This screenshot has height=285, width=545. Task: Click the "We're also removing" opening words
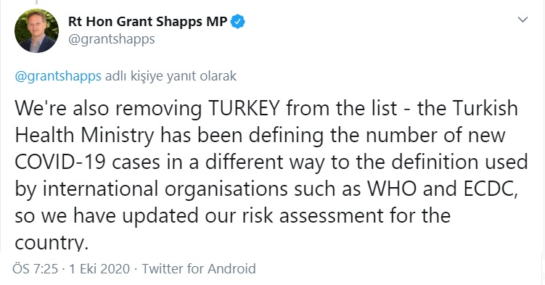(108, 108)
